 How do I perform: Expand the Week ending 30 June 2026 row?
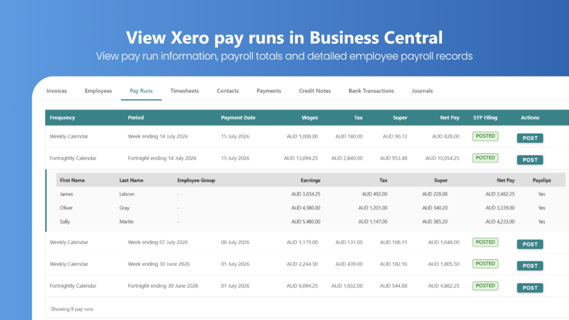click(307, 264)
